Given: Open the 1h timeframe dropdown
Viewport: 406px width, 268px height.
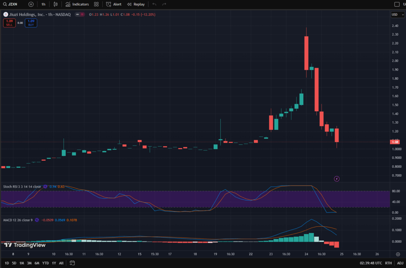Looking at the screenshot, I should pyautogui.click(x=43, y=4).
